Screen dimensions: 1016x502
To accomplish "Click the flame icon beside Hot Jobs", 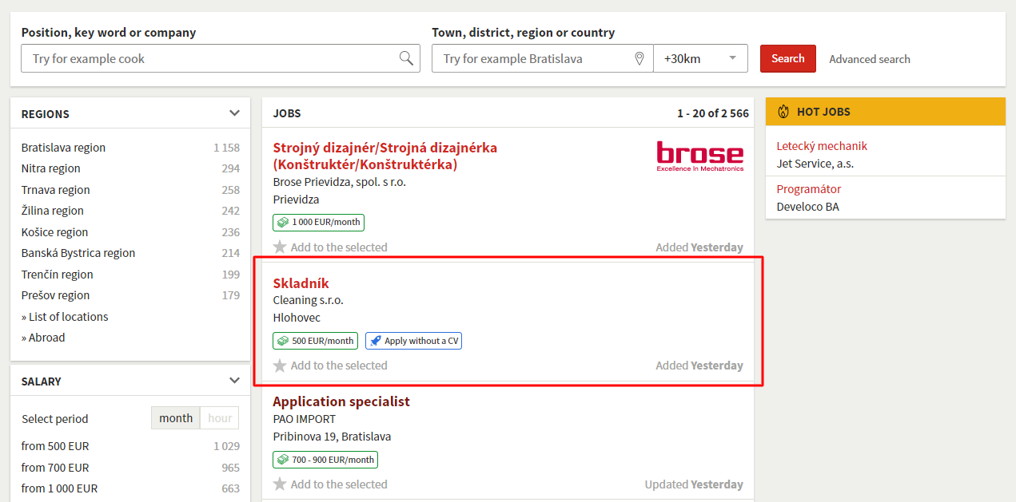I will click(x=783, y=112).
